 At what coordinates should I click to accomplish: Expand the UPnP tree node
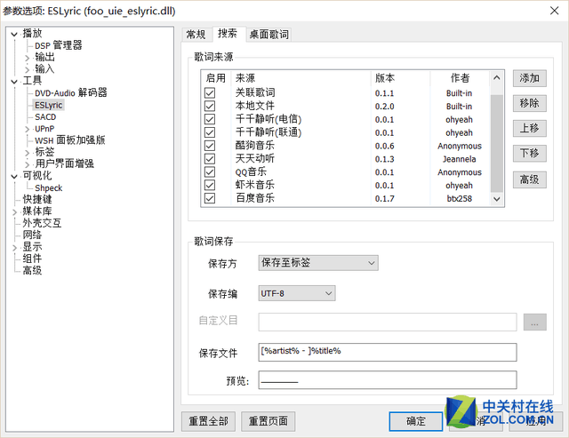click(x=26, y=129)
